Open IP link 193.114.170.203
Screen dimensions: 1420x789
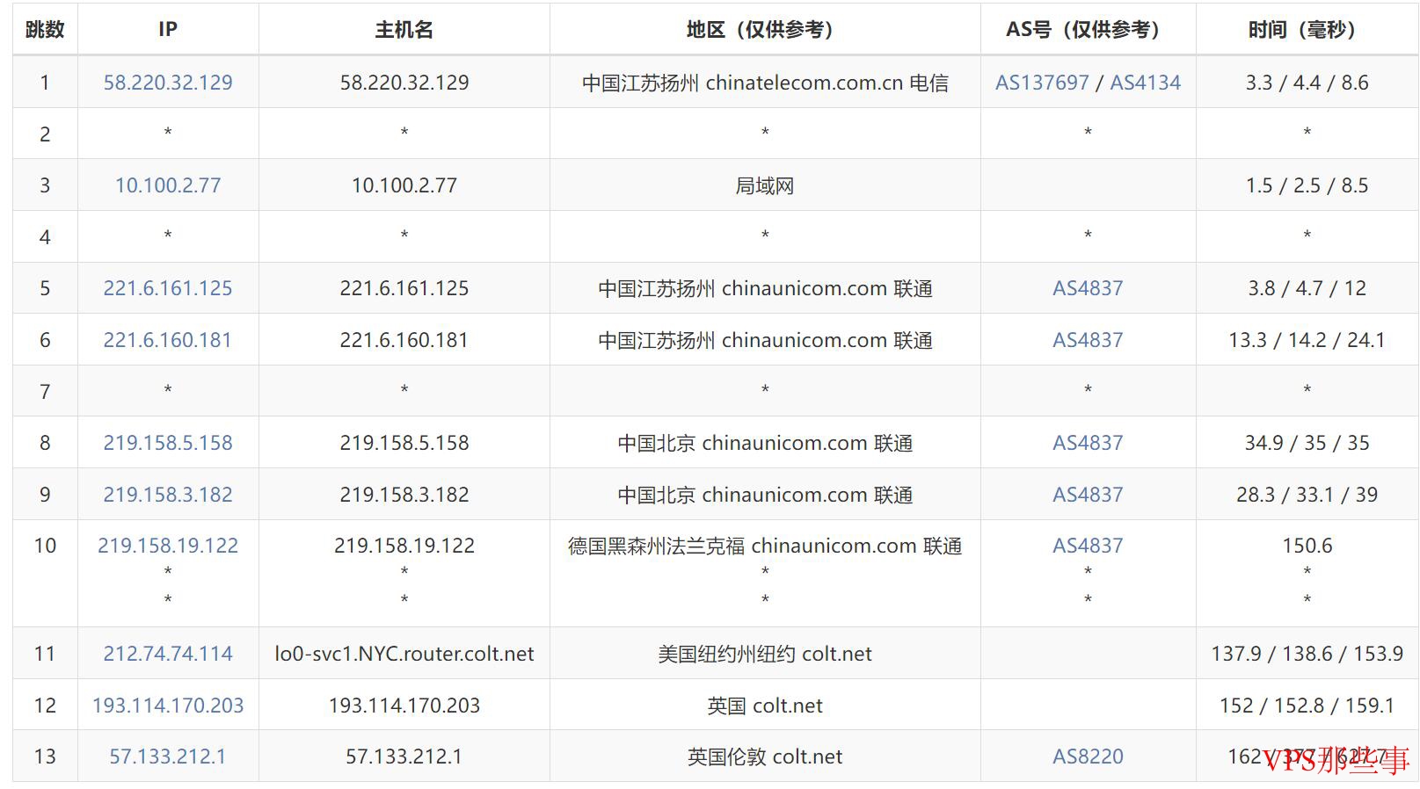(x=168, y=706)
